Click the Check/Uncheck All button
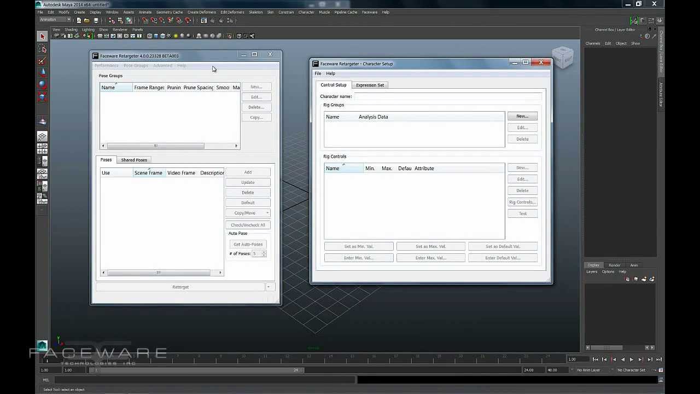This screenshot has height=394, width=700. pyautogui.click(x=248, y=225)
